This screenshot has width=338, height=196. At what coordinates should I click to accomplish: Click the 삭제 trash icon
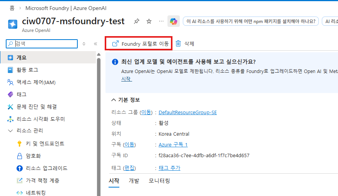pos(179,44)
